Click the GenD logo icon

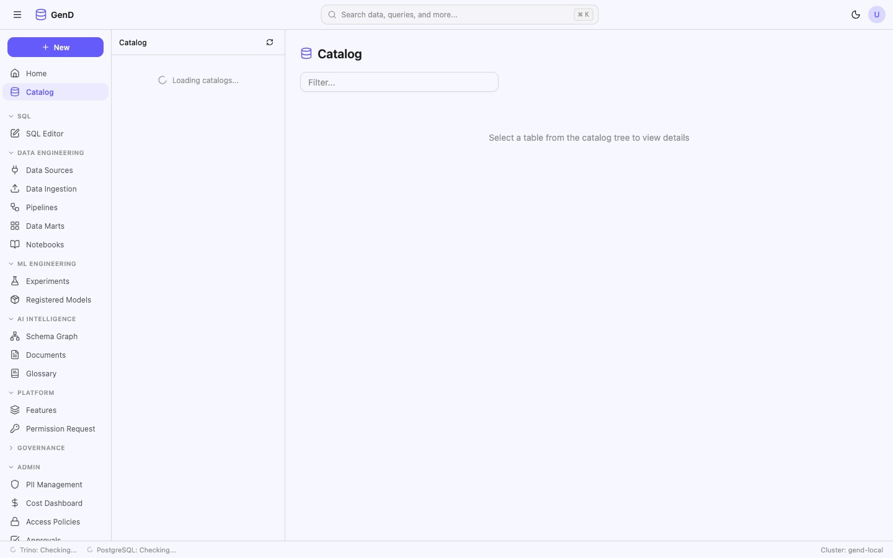41,15
